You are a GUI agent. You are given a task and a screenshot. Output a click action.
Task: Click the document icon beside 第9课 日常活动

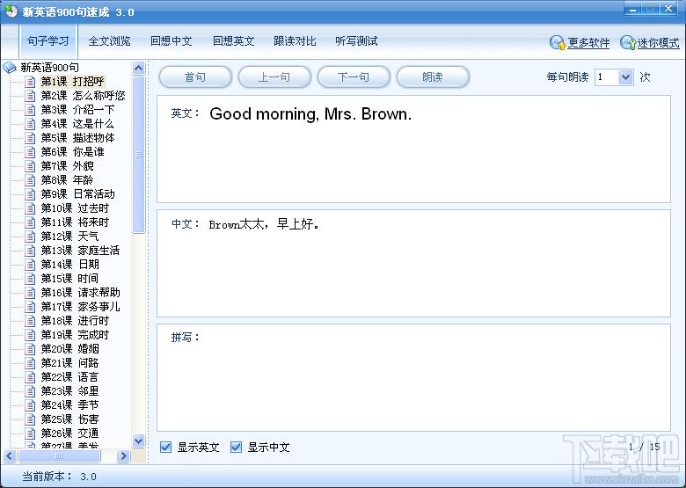click(30, 194)
